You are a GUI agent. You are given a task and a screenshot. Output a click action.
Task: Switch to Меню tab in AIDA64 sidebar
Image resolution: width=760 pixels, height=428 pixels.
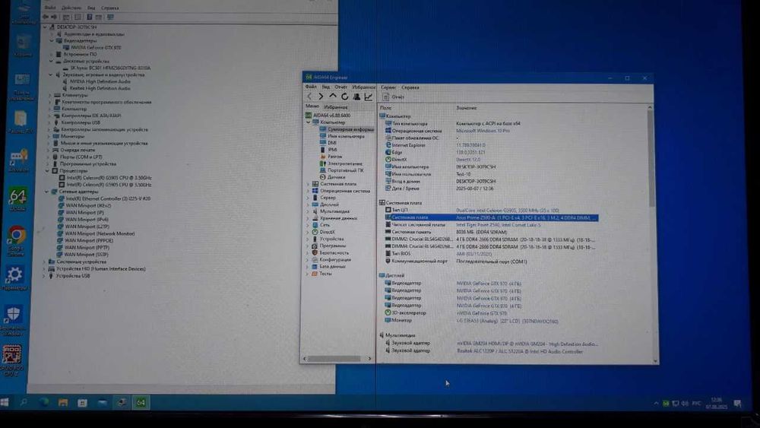pyautogui.click(x=312, y=106)
